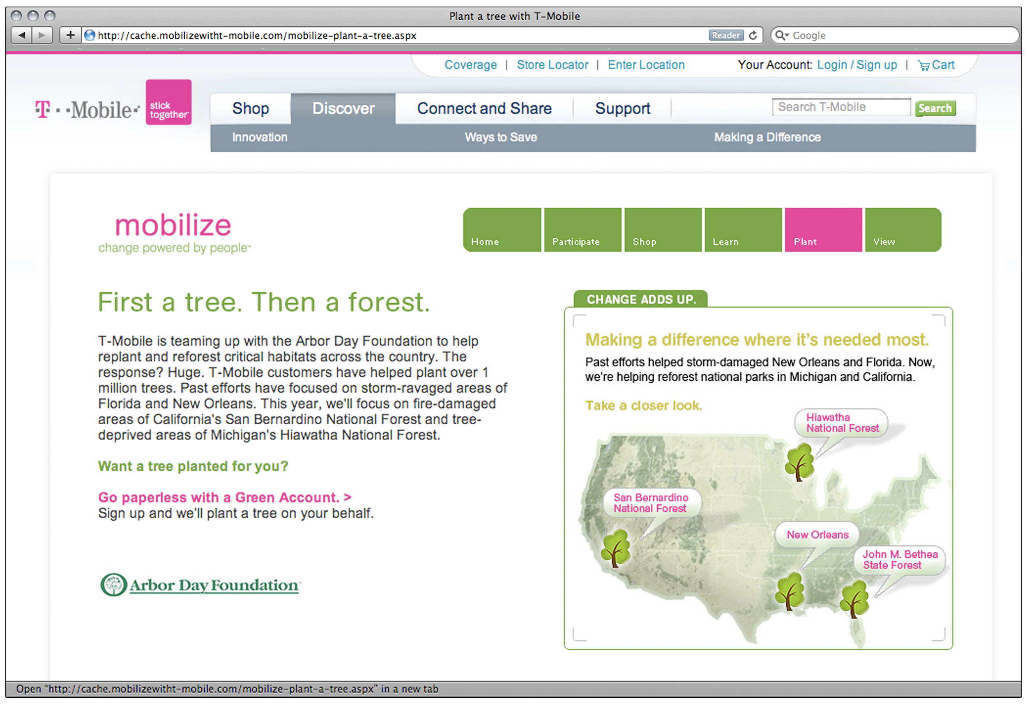Viewport: 1027px width, 706px height.
Task: Click the New Orleans label bubble
Action: pos(817,535)
